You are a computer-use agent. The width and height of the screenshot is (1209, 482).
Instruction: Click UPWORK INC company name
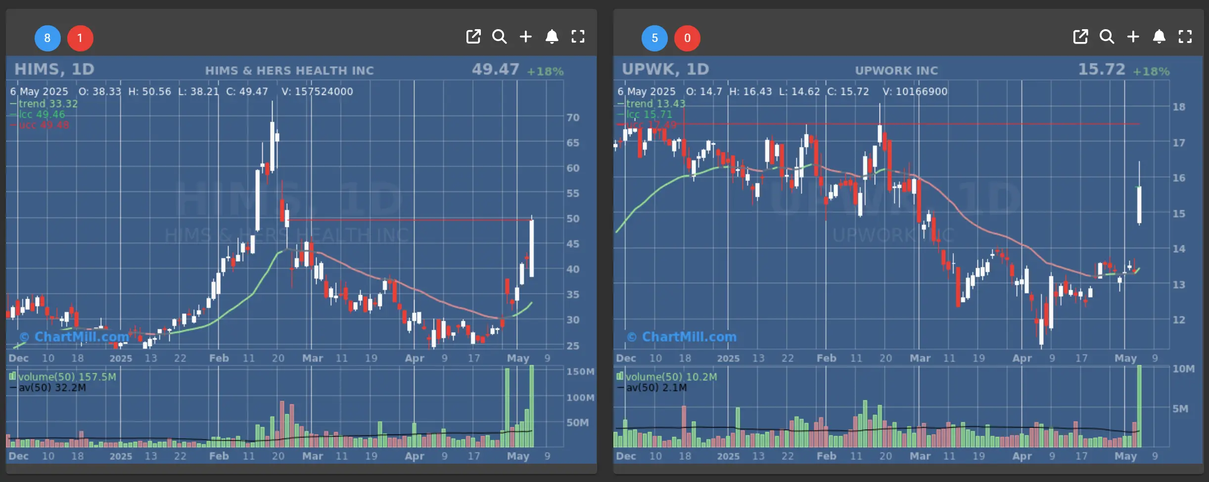(896, 71)
